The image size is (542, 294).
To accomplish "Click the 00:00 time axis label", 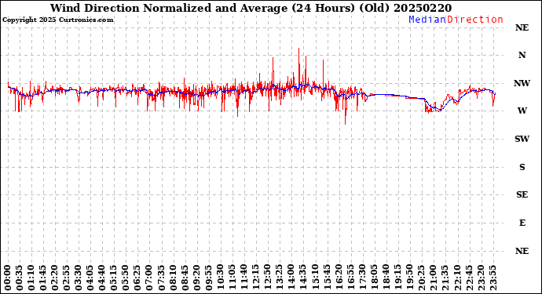I will (8, 278).
